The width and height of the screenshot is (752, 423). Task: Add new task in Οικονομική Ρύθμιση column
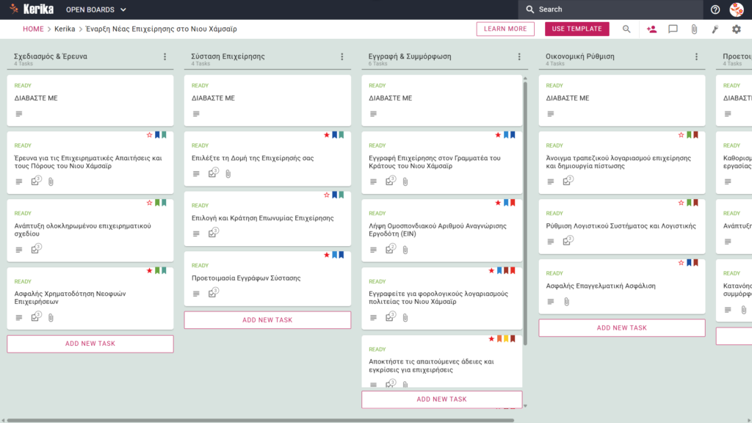[621, 328]
